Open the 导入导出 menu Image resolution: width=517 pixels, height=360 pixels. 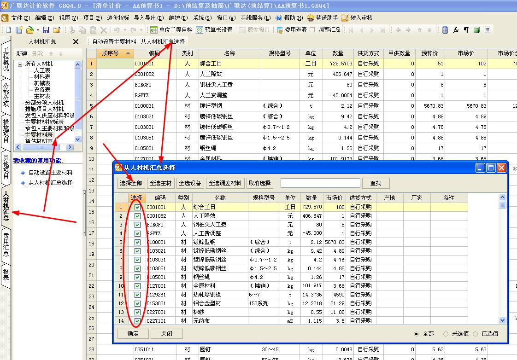point(149,18)
